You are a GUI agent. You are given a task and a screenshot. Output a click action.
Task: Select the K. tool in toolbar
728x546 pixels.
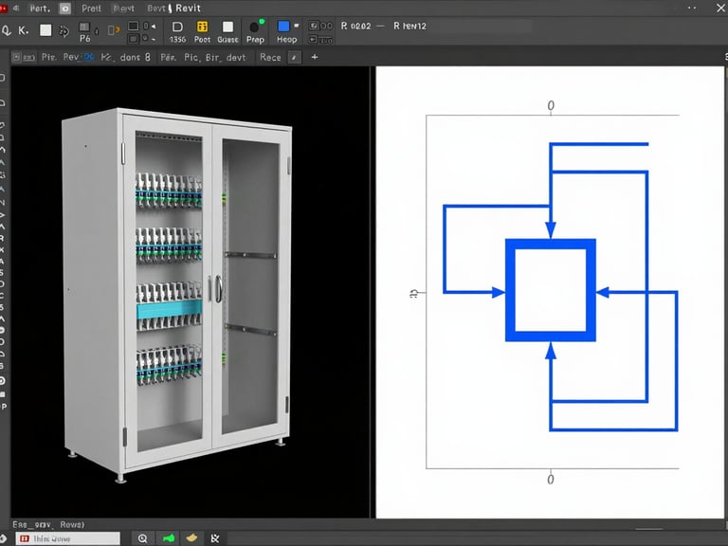(23, 30)
